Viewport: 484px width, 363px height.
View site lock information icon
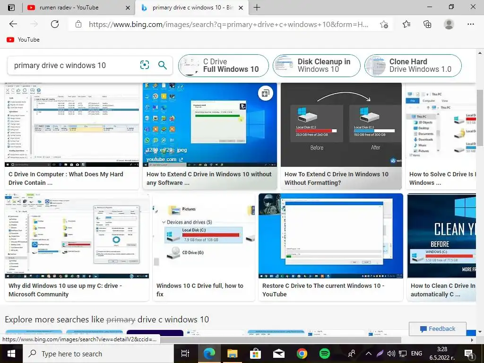pos(78,24)
